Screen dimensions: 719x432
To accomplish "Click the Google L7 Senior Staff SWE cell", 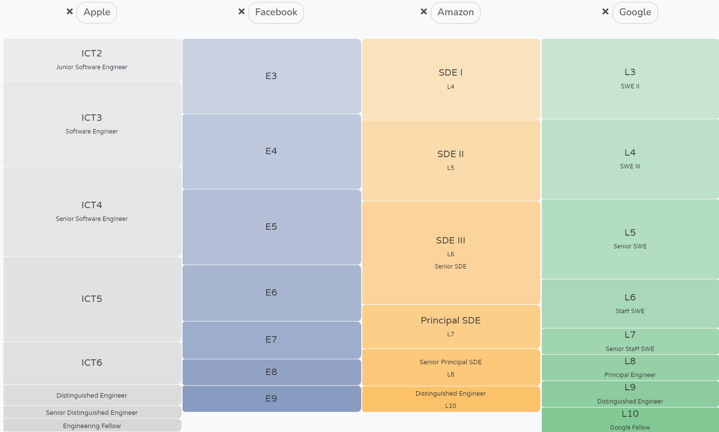I will coord(630,341).
